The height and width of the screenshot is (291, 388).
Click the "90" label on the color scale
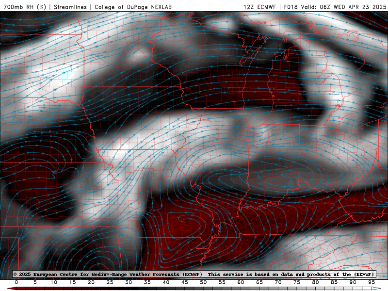click(353, 282)
